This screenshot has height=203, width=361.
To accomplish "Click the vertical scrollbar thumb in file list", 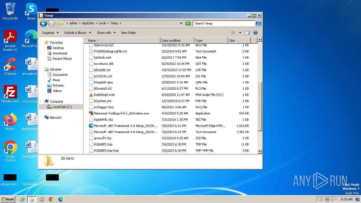I will (260, 107).
